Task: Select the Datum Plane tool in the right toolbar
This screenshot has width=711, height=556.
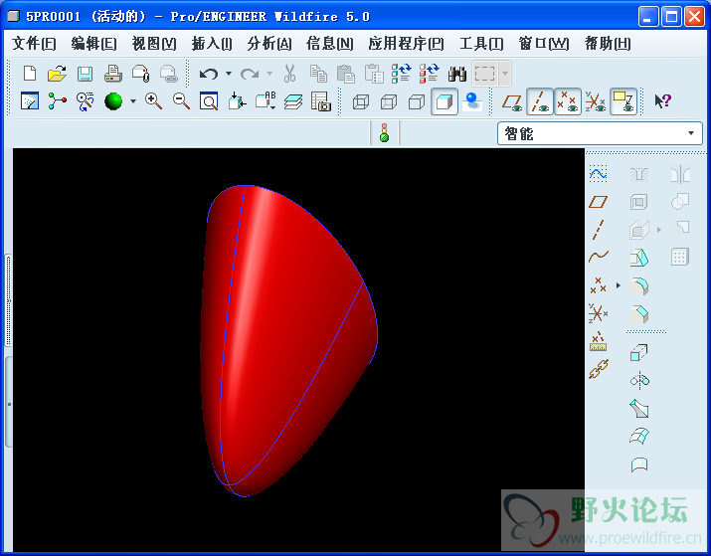Action: 598,202
